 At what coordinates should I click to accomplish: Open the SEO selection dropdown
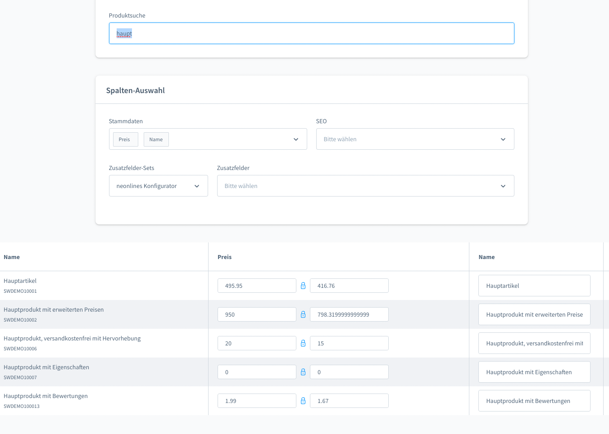415,139
